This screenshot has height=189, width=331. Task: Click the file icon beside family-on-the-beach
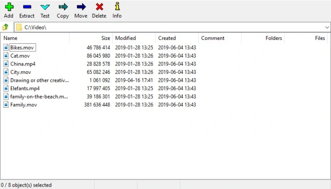pyautogui.click(x=6, y=96)
